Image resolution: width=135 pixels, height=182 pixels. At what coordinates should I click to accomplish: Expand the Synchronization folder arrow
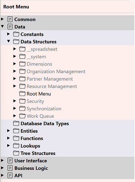(15, 108)
